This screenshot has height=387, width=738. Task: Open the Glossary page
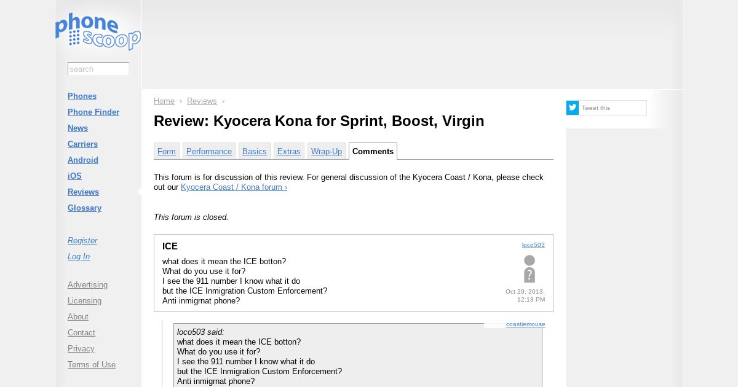pos(84,208)
